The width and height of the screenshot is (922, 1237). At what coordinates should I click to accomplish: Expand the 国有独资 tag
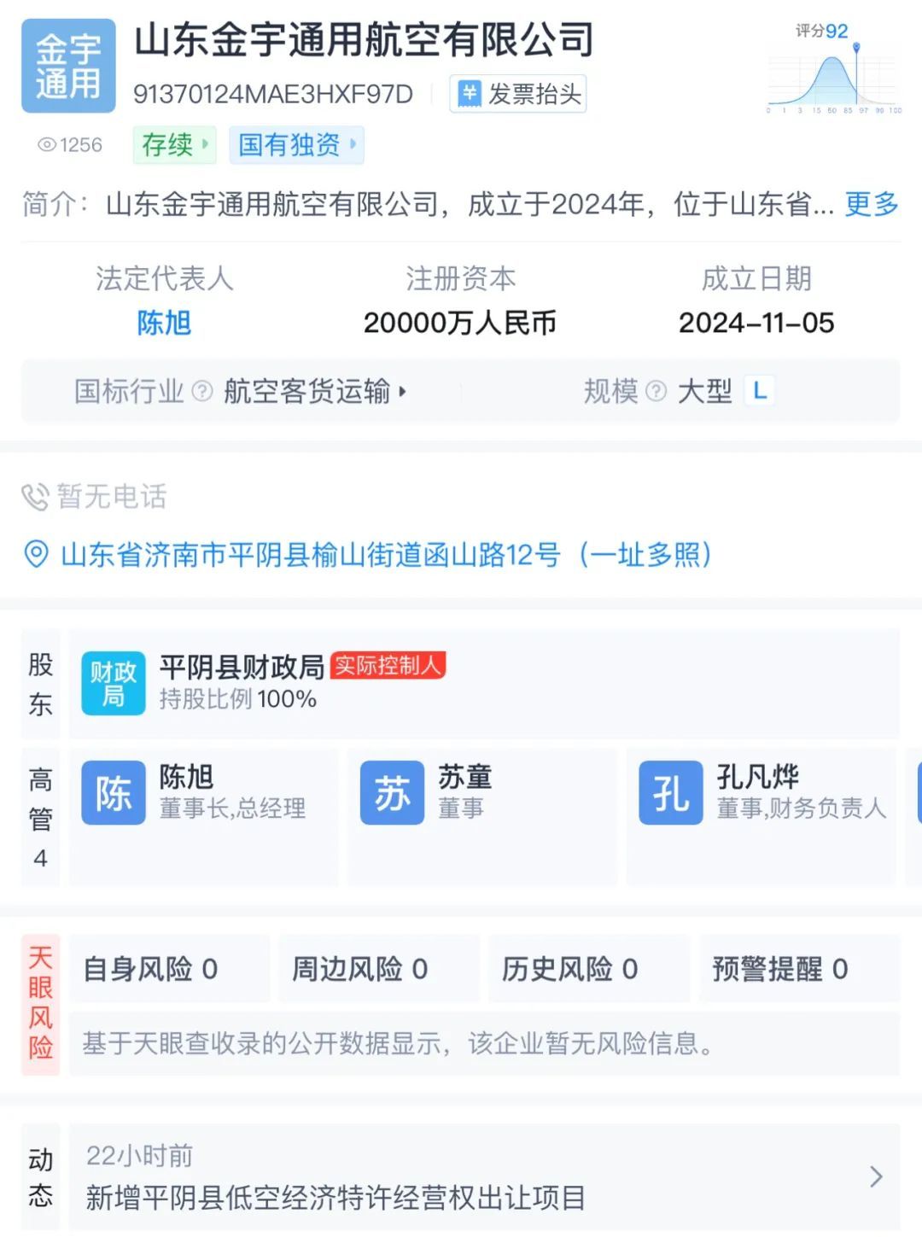pyautogui.click(x=296, y=145)
